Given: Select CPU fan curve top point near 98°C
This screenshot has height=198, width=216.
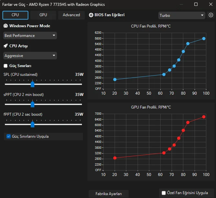Looking at the screenshot, I should (204, 39).
